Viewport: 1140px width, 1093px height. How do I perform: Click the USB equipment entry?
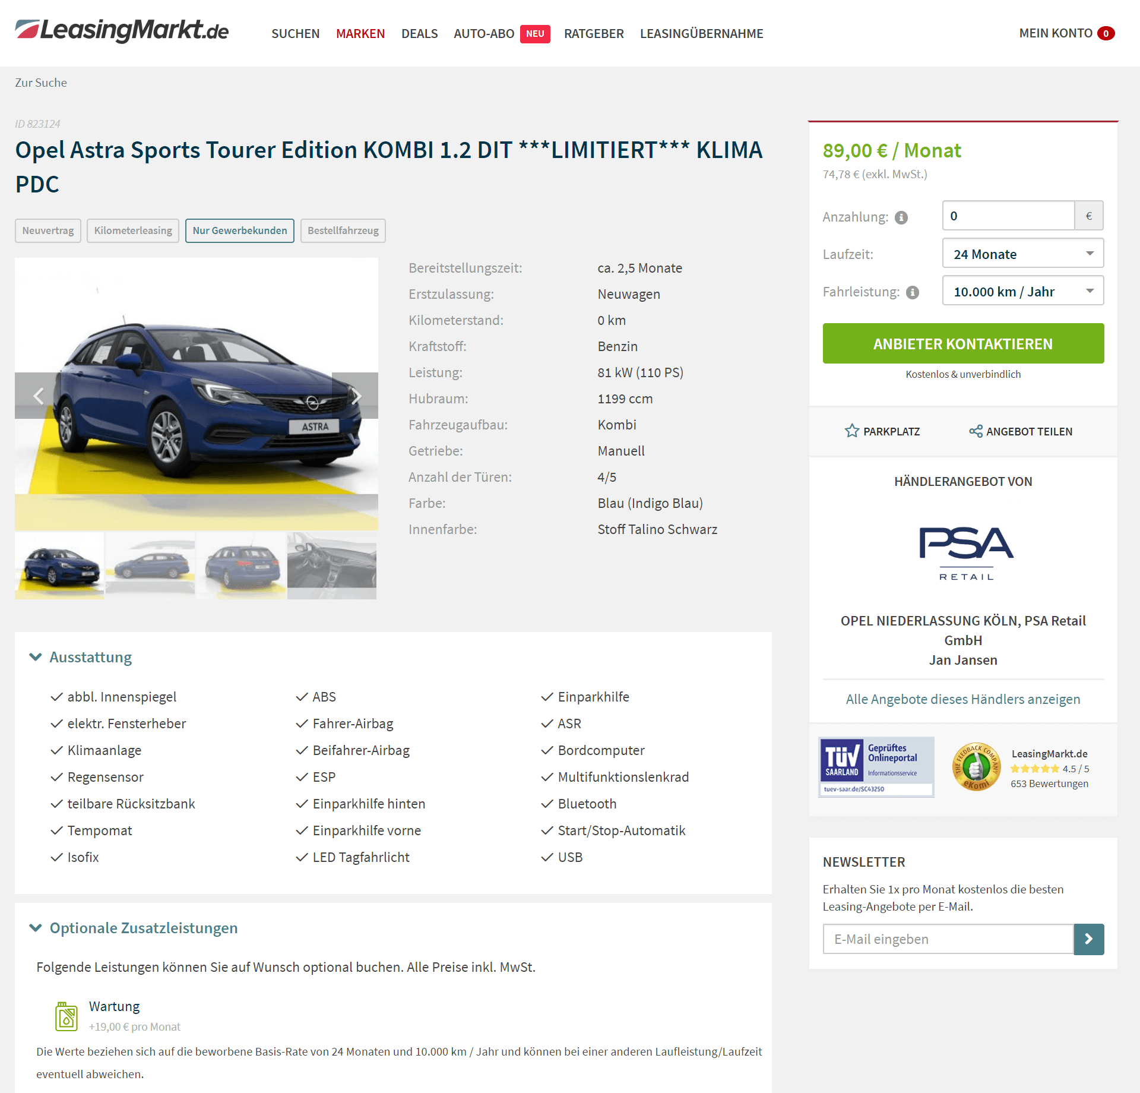[570, 857]
